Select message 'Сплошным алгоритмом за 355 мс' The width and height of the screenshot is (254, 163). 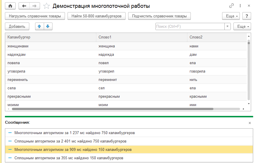(129, 158)
